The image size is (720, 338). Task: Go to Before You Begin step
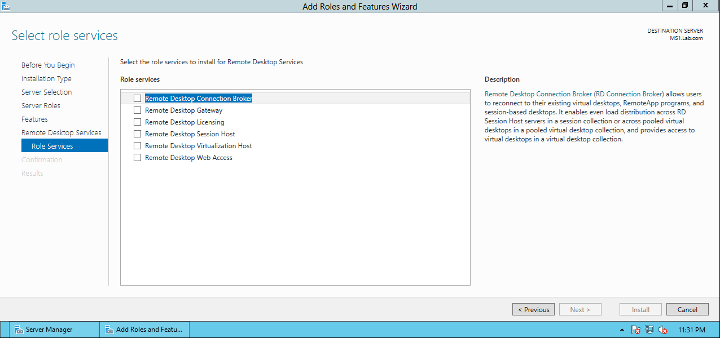coord(48,65)
